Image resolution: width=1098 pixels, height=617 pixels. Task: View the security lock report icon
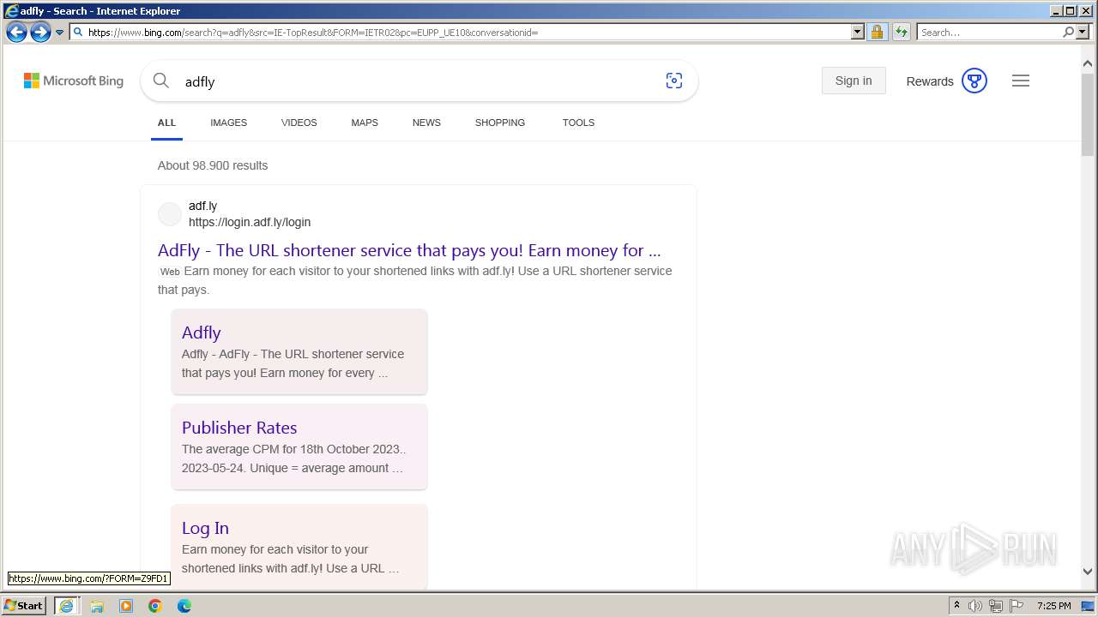(877, 33)
